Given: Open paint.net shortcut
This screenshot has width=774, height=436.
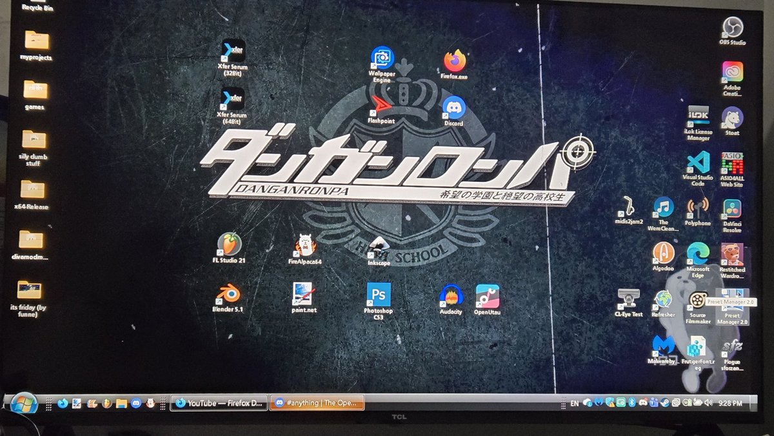Looking at the screenshot, I should pyautogui.click(x=303, y=298).
